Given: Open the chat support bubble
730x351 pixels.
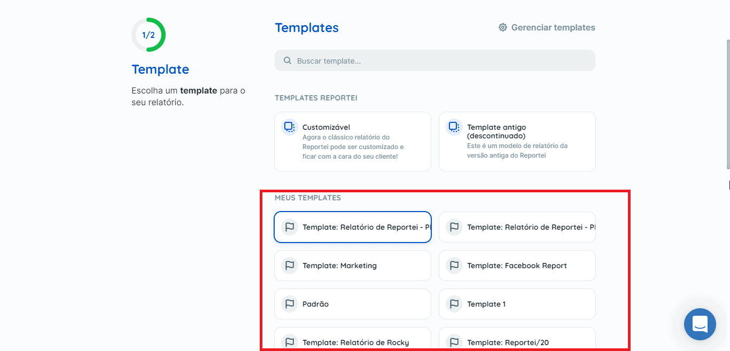Looking at the screenshot, I should (700, 324).
